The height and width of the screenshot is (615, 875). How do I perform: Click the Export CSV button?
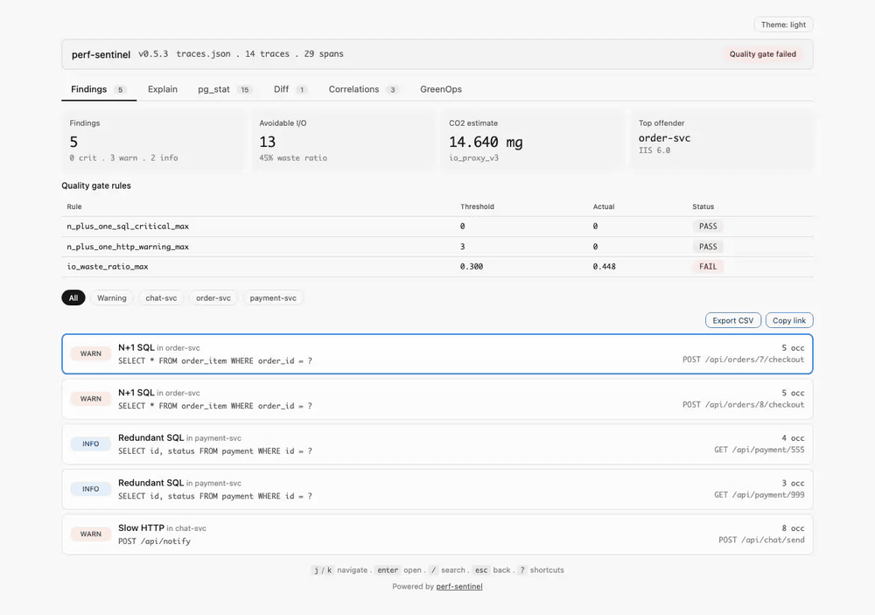tap(732, 319)
